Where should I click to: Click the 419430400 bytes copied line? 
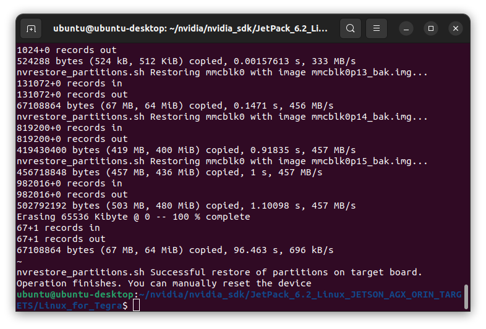pos(186,150)
